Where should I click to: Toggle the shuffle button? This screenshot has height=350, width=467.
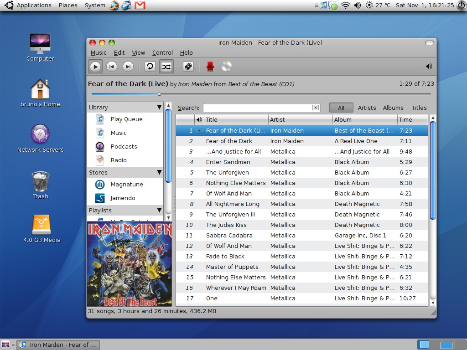click(x=166, y=67)
